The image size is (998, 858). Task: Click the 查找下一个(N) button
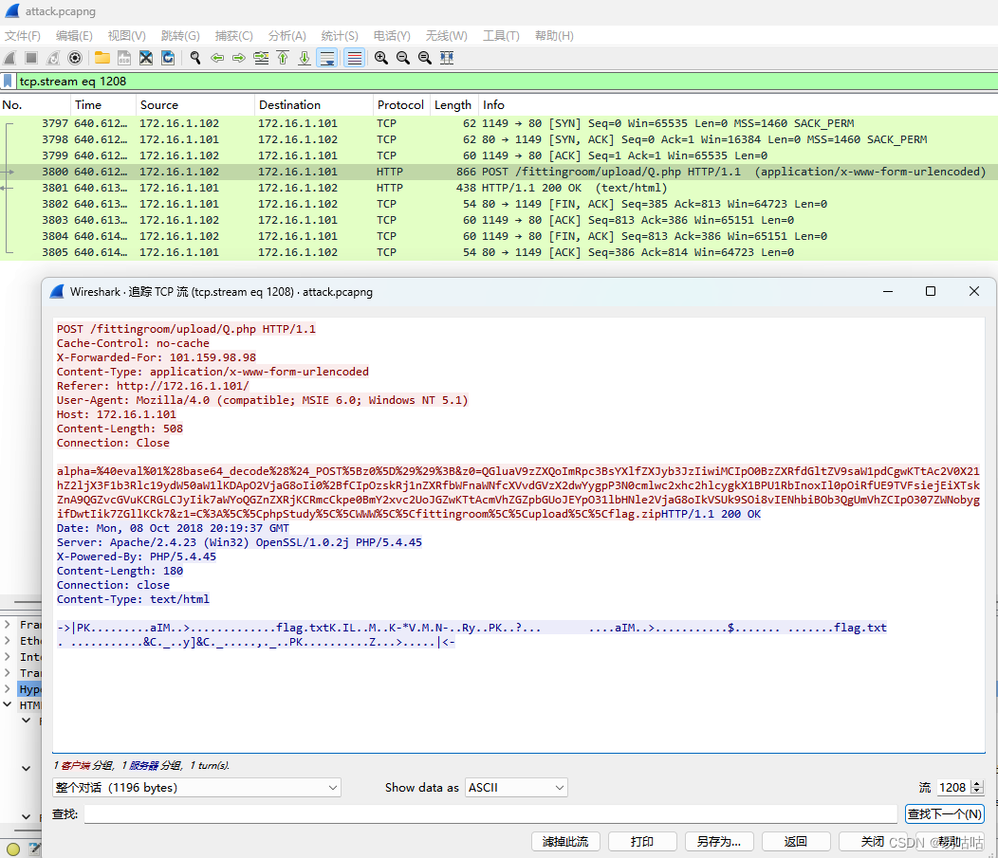coord(944,812)
